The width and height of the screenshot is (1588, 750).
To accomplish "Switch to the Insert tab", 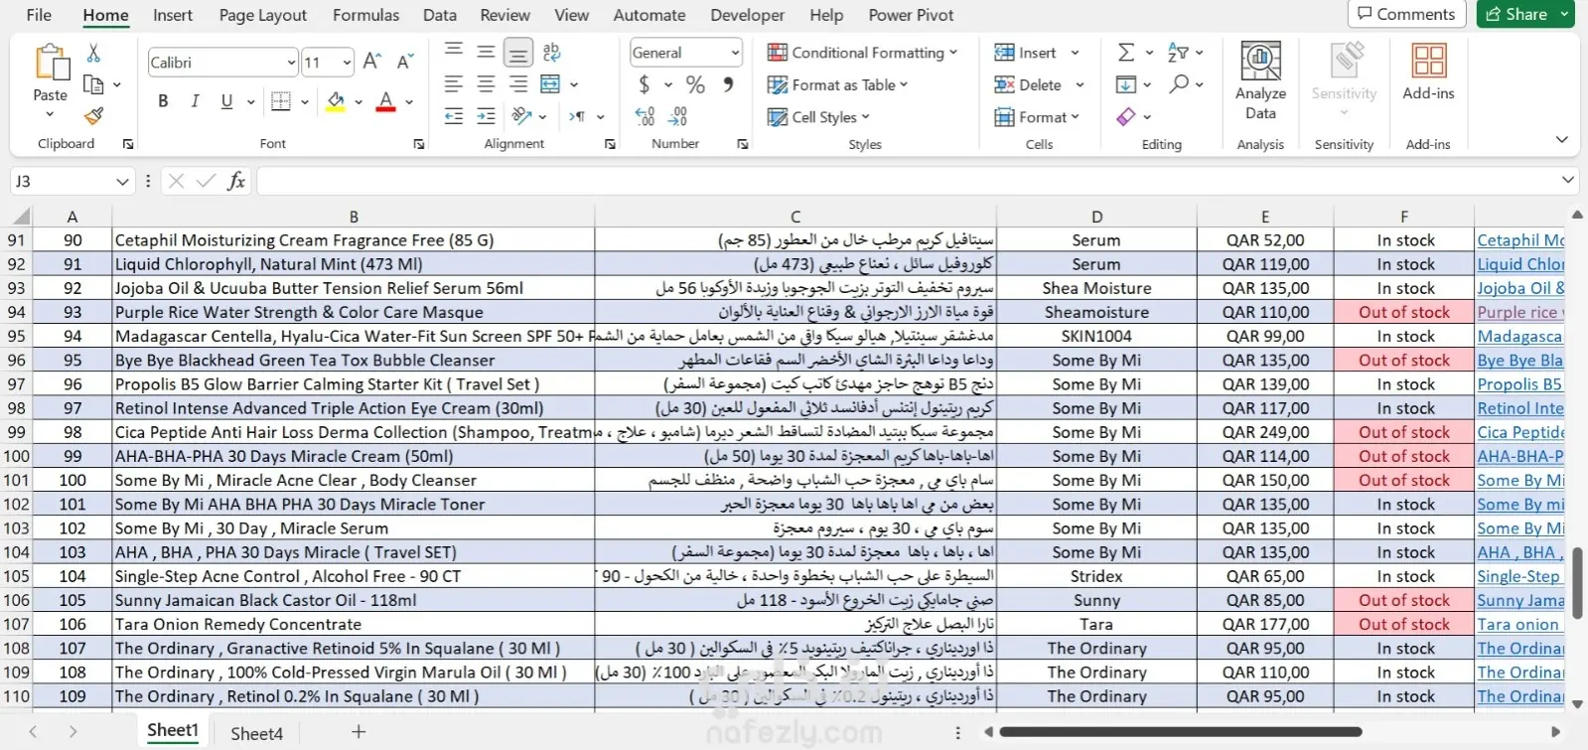I will tap(173, 15).
